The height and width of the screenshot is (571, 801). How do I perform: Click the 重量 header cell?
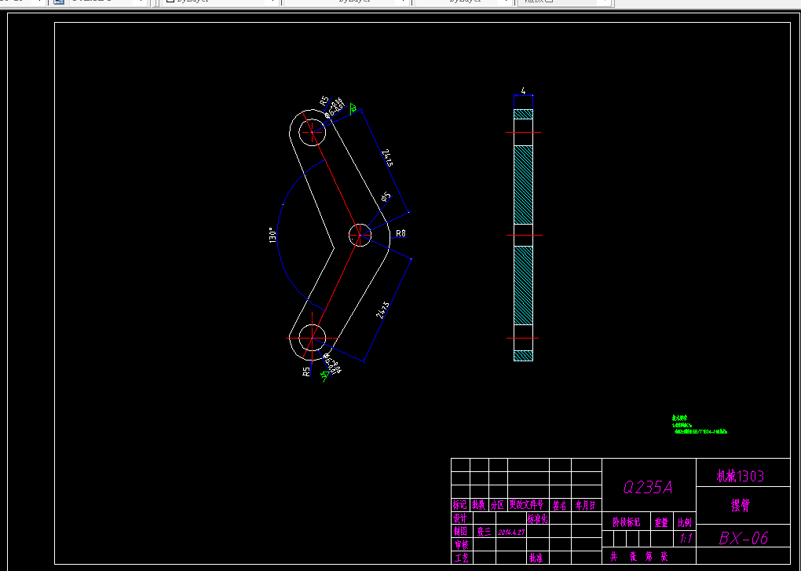coord(661,522)
